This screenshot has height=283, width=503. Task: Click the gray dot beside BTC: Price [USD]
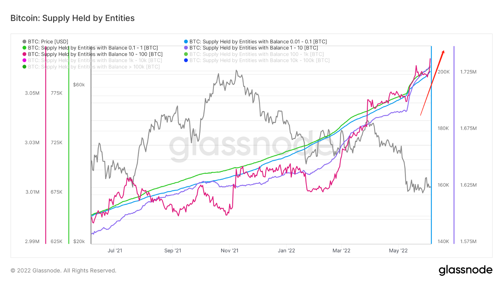pyautogui.click(x=24, y=42)
